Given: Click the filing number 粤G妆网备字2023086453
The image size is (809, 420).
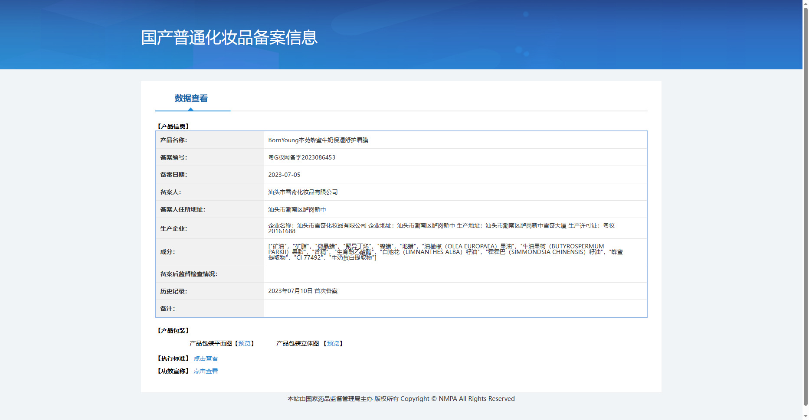Looking at the screenshot, I should coord(301,157).
